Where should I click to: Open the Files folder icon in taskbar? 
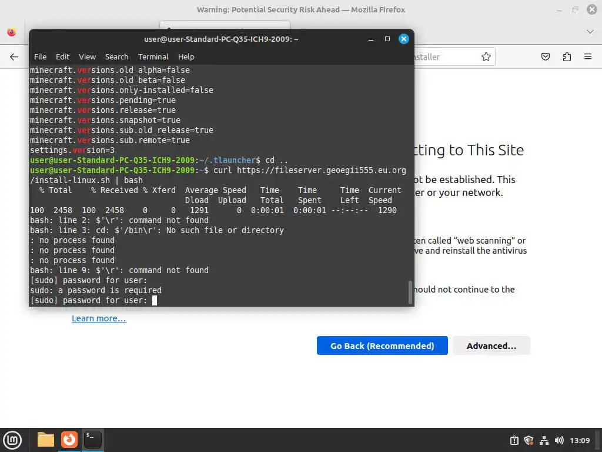coord(46,440)
